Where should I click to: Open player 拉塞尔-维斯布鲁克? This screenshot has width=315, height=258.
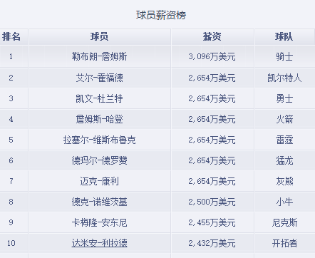(x=99, y=140)
